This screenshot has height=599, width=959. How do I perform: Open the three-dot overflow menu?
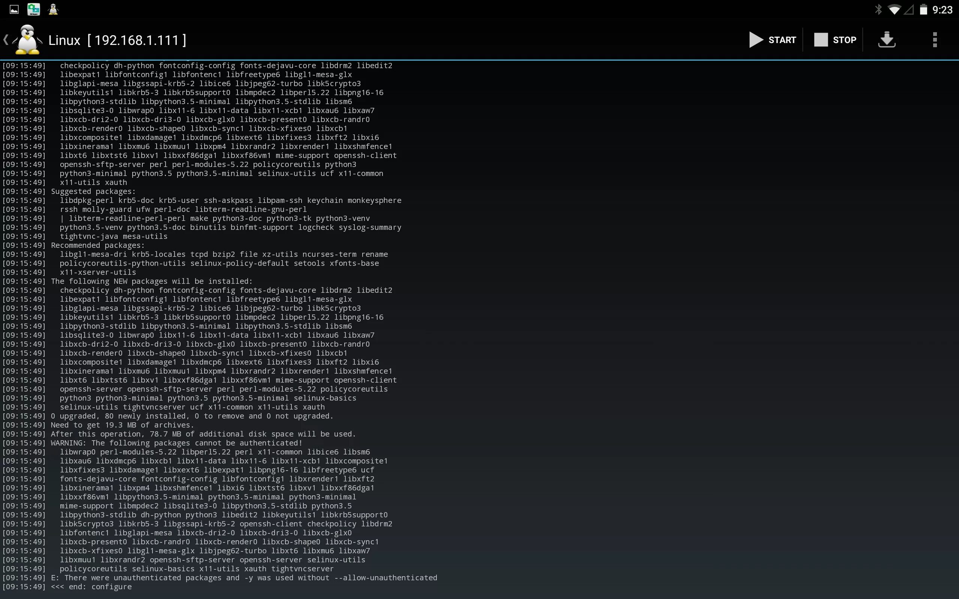934,40
